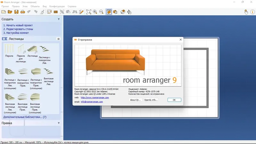Confirm the About dialog with OK
This screenshot has height=144, width=256.
174,100
